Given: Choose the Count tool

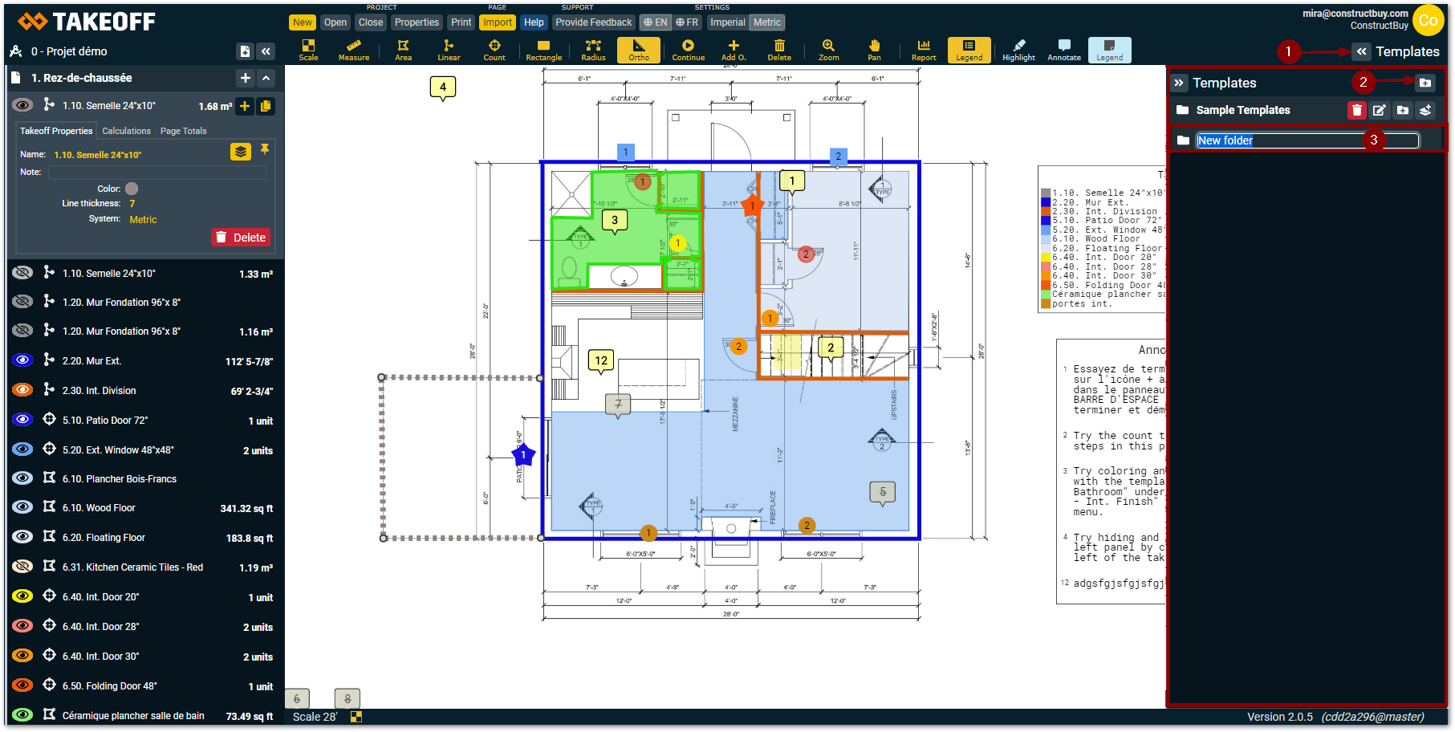Looking at the screenshot, I should coord(494,50).
